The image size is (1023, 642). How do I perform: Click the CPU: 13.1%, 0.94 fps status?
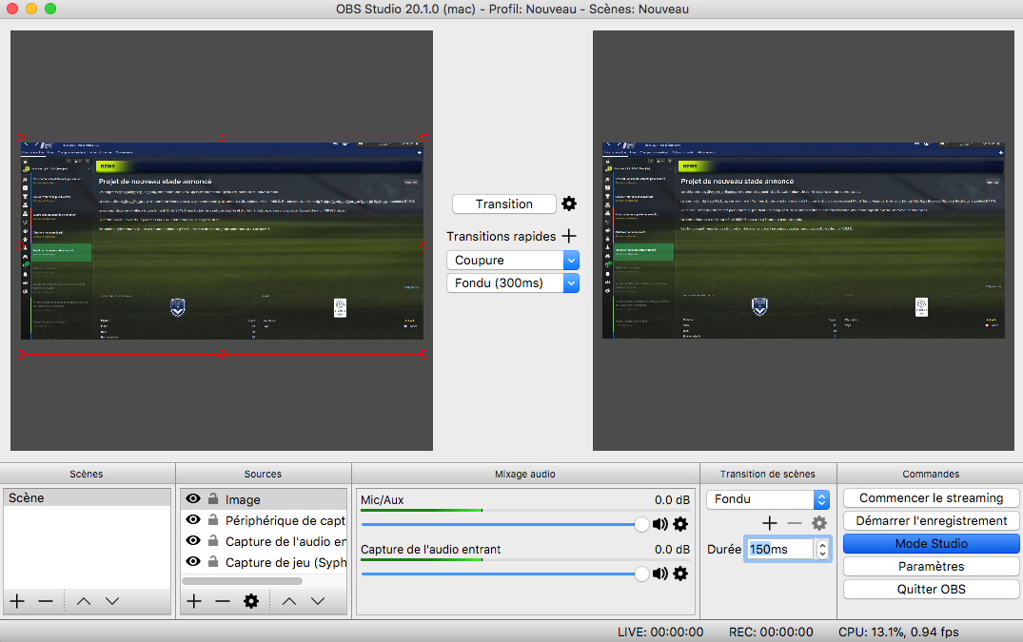coord(898,632)
